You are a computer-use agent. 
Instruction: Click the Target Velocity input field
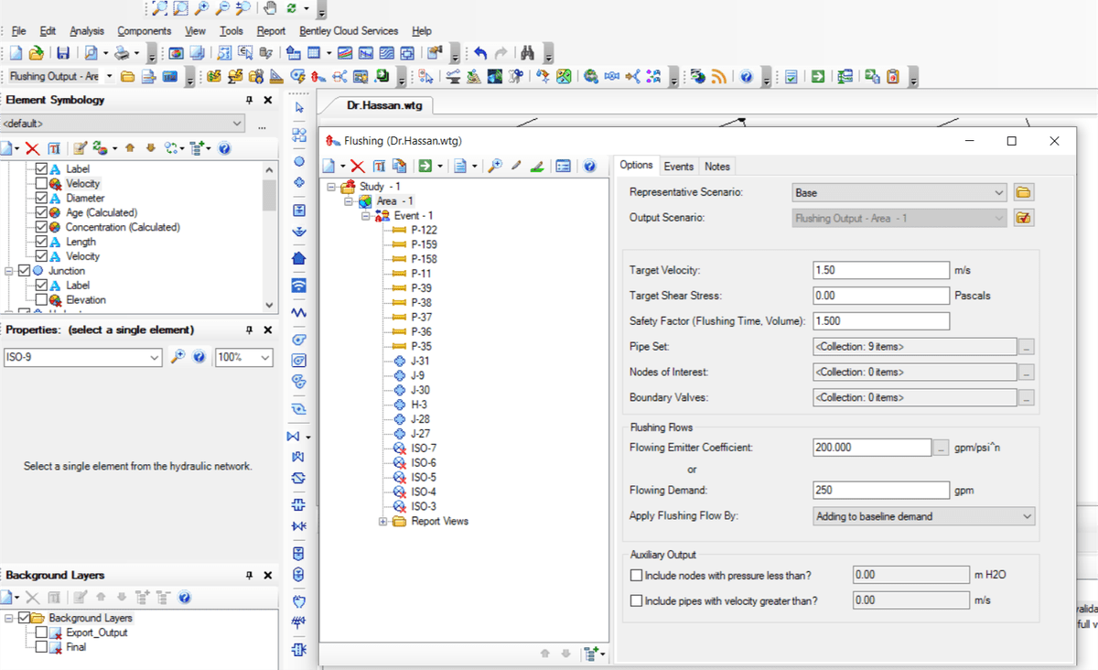880,271
